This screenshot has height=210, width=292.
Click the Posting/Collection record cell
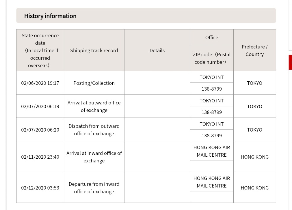point(94,83)
